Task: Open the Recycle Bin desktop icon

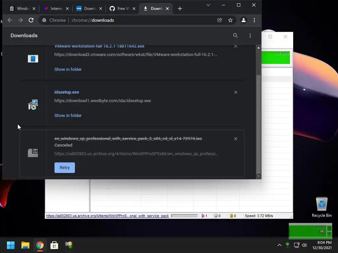Action: point(321,207)
